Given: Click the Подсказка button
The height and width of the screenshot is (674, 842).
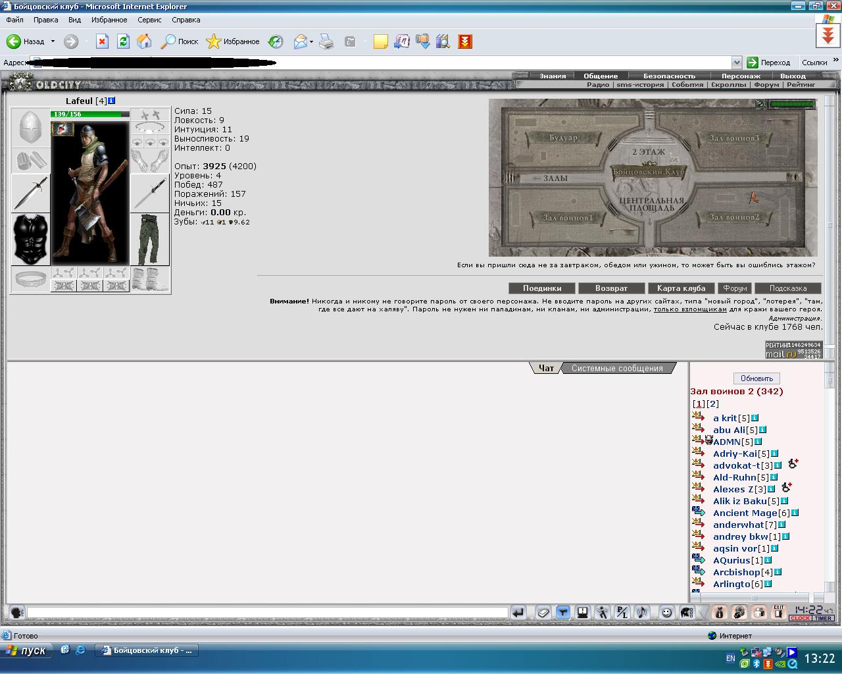Looking at the screenshot, I should [x=788, y=288].
